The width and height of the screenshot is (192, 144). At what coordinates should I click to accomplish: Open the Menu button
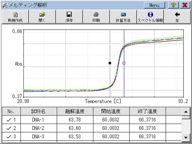point(154,5)
